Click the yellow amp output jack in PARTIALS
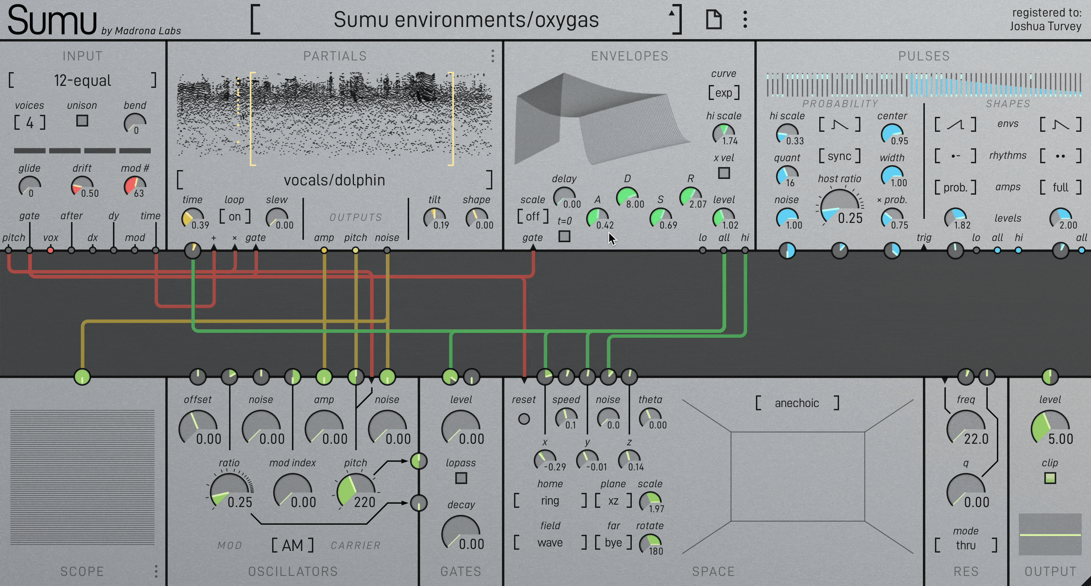This screenshot has width=1091, height=586. tap(324, 250)
